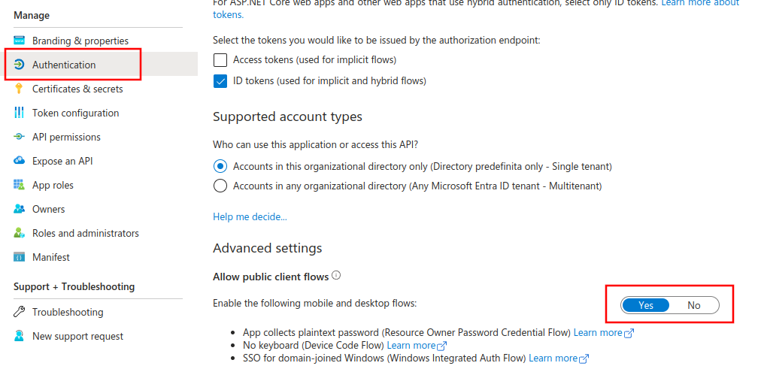This screenshot has width=764, height=372.
Task: Click the API permissions icon
Action: 19,137
